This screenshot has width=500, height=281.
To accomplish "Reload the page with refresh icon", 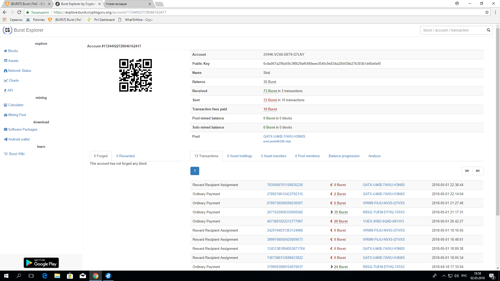I will (19, 12).
